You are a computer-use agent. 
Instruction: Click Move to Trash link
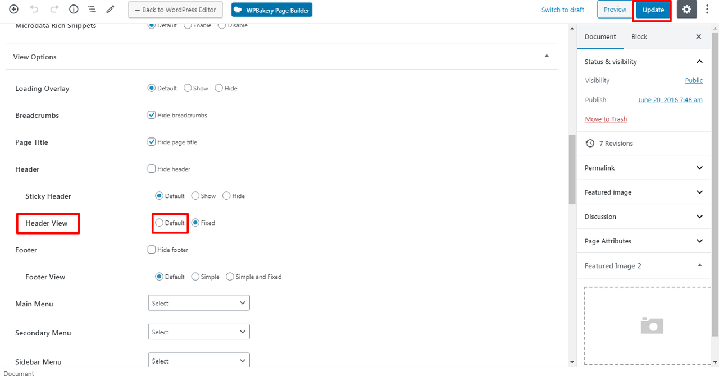pyautogui.click(x=606, y=119)
